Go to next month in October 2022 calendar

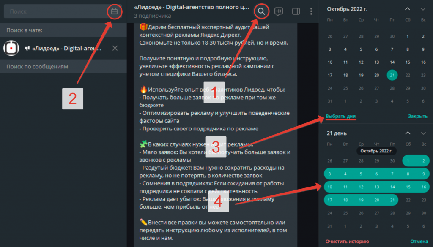(423, 9)
